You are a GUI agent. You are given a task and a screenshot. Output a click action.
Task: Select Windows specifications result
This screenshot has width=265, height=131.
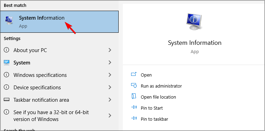click(59, 75)
